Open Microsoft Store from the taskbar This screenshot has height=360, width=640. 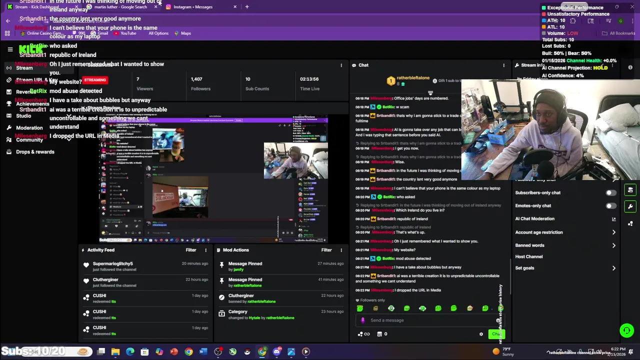tap(144, 351)
